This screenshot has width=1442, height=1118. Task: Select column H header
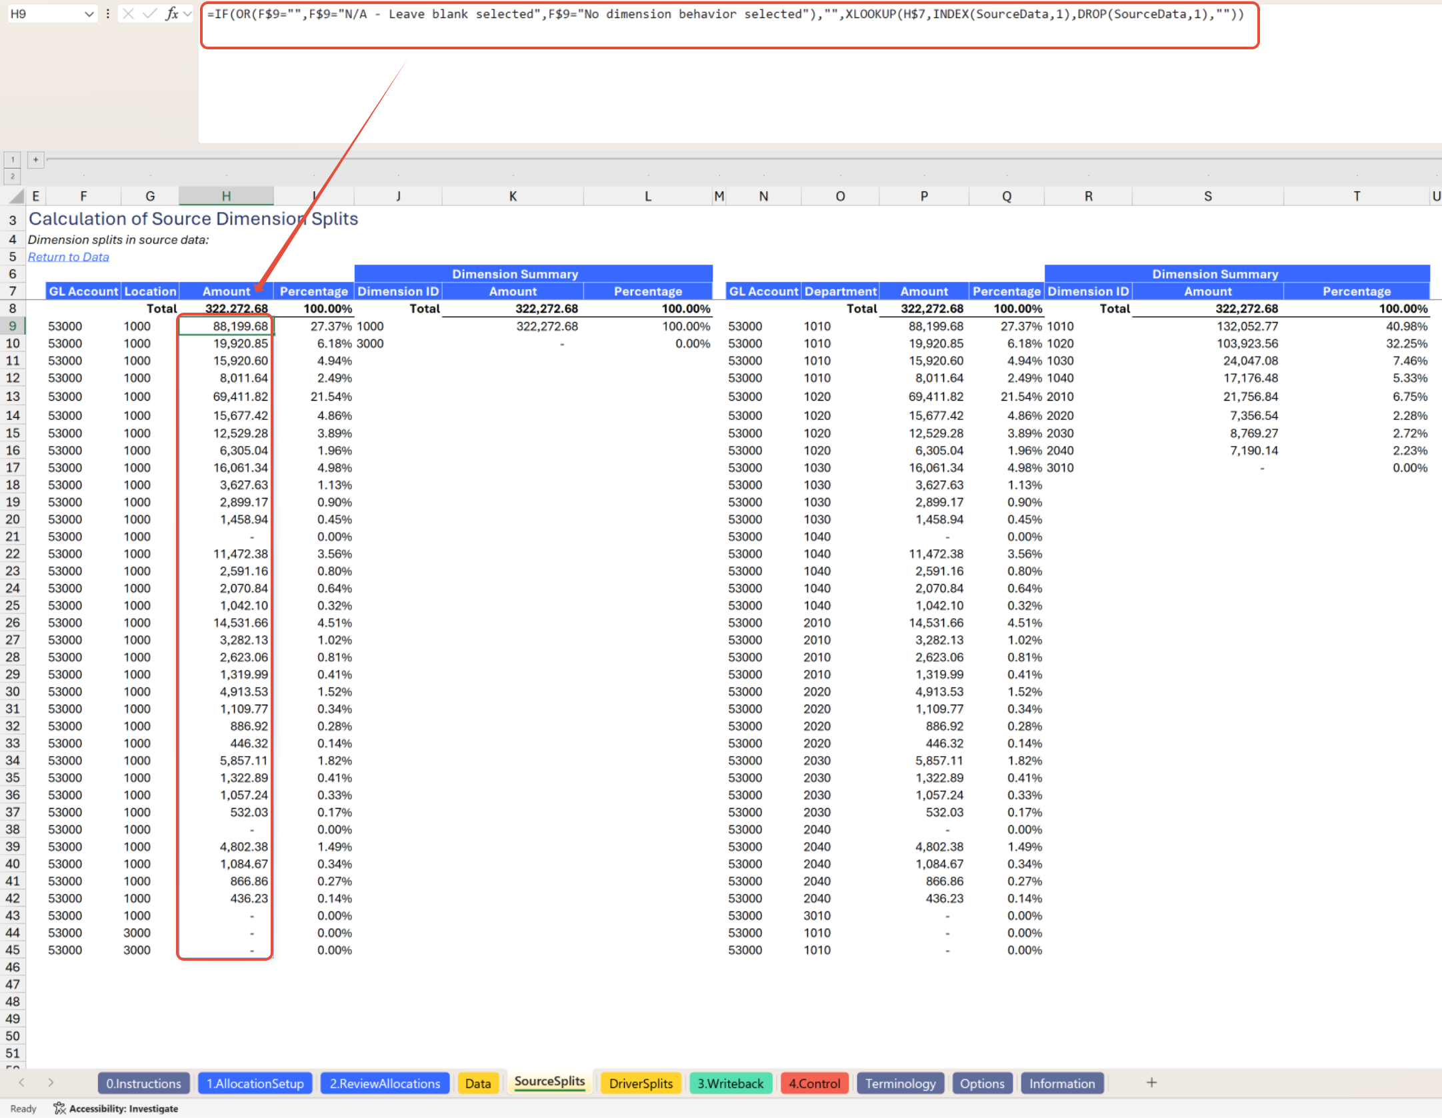pos(226,196)
